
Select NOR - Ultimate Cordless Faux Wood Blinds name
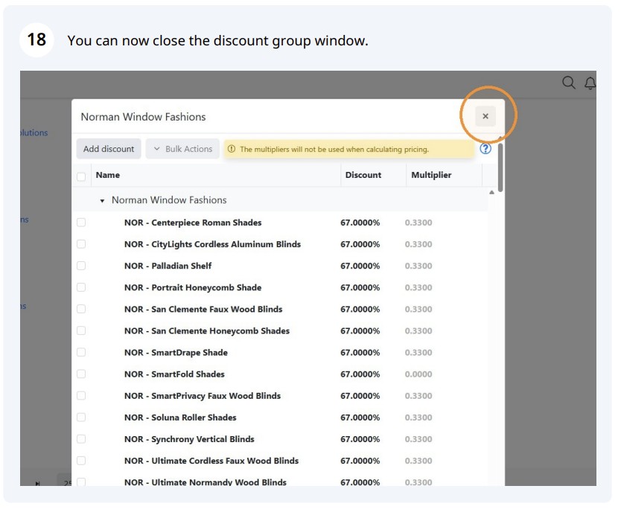pyautogui.click(x=211, y=461)
